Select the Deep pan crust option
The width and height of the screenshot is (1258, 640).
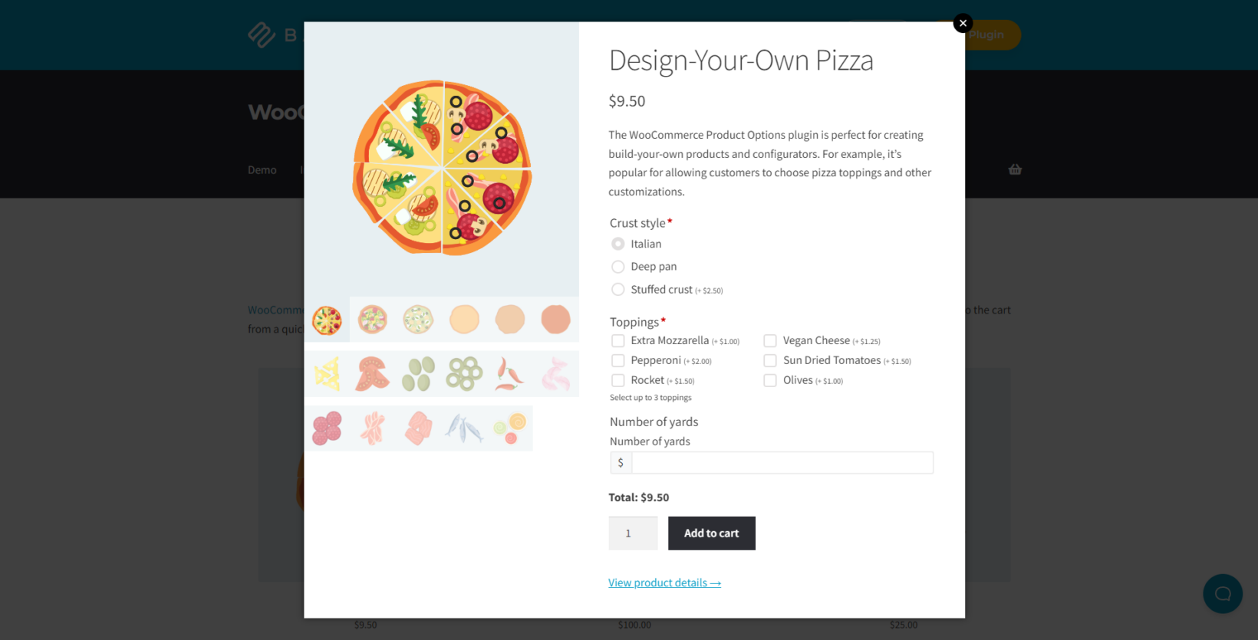pyautogui.click(x=618, y=267)
